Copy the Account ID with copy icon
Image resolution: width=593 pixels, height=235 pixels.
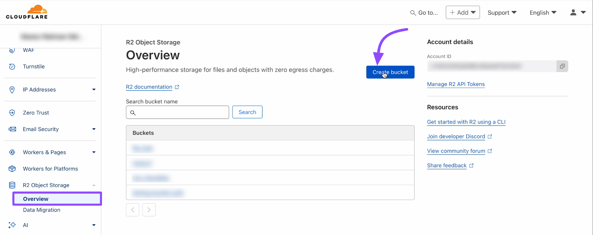(562, 66)
